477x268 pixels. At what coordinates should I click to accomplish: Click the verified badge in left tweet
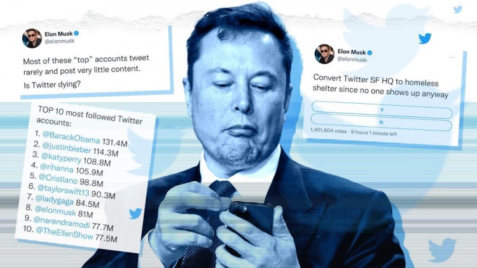click(x=77, y=33)
